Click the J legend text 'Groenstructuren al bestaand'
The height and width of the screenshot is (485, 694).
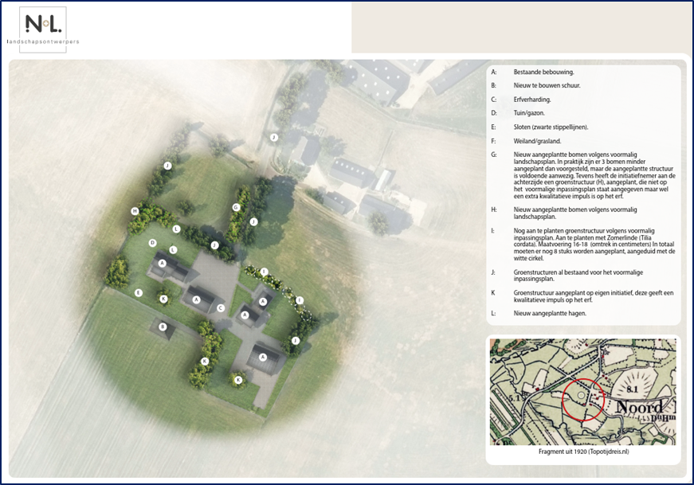tap(578, 276)
